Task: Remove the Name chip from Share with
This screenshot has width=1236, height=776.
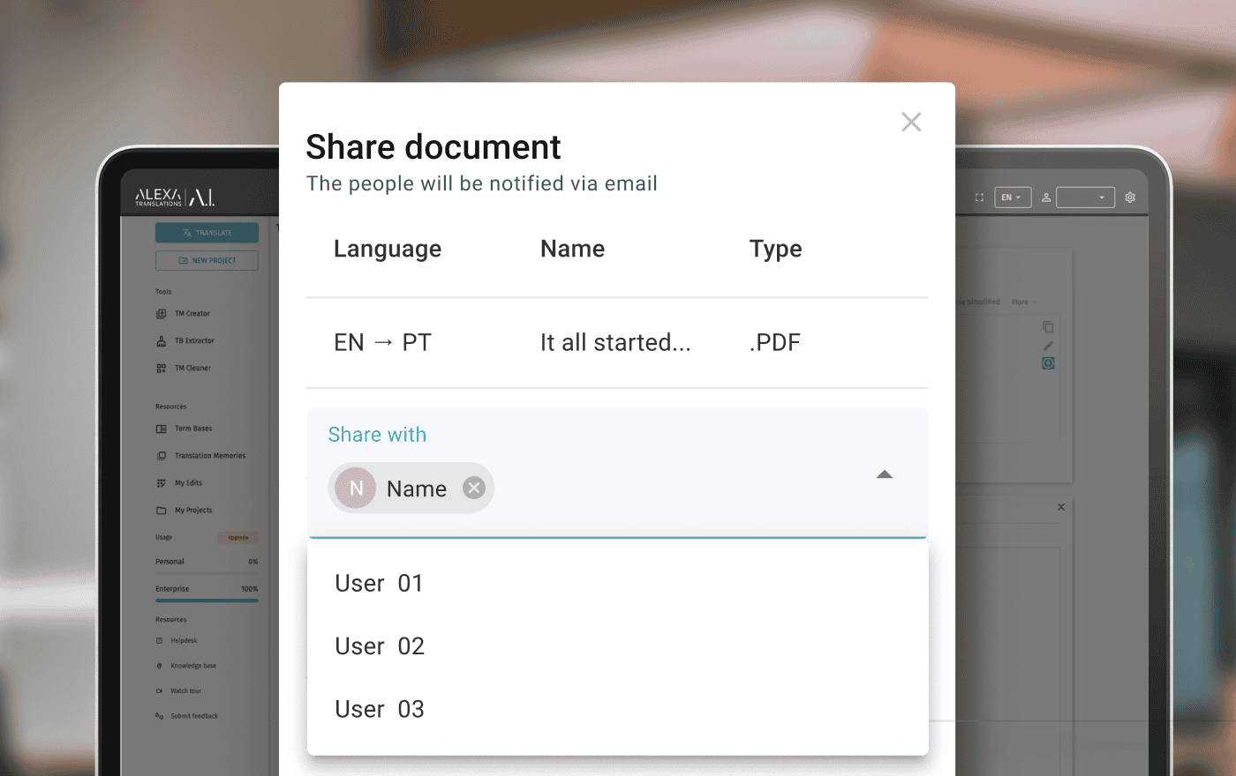Action: [474, 488]
